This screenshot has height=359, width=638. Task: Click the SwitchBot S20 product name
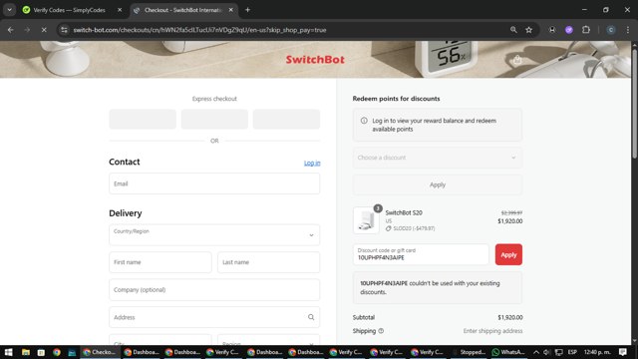click(404, 212)
